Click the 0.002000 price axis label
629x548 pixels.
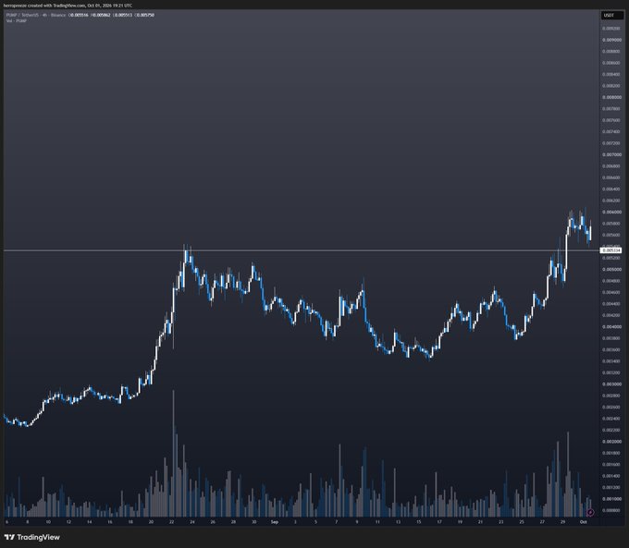[x=611, y=442]
